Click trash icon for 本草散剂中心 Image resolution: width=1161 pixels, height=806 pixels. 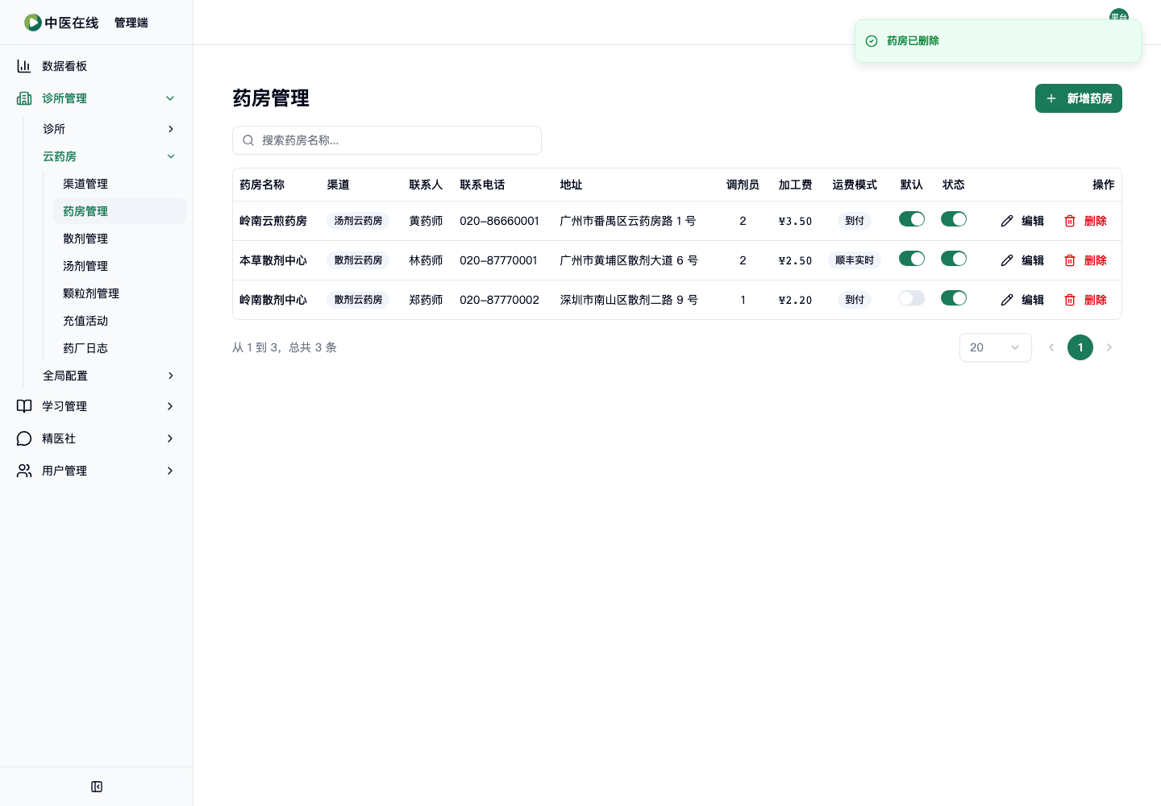pyautogui.click(x=1070, y=260)
